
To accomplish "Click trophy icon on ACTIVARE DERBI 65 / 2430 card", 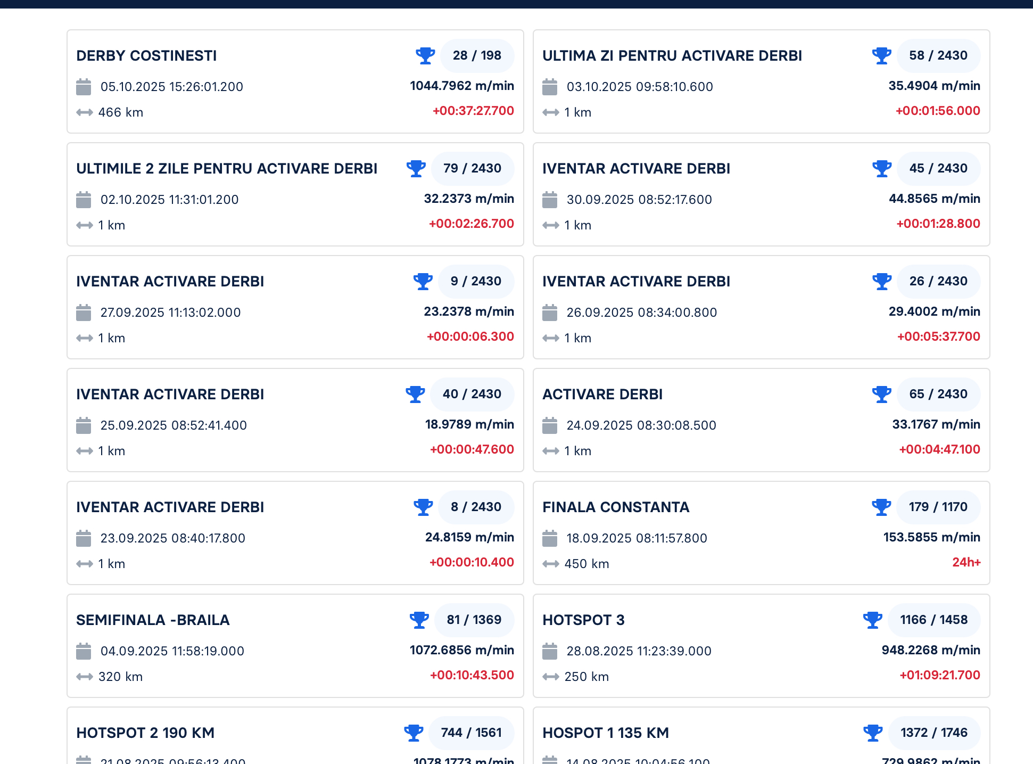I will click(881, 394).
